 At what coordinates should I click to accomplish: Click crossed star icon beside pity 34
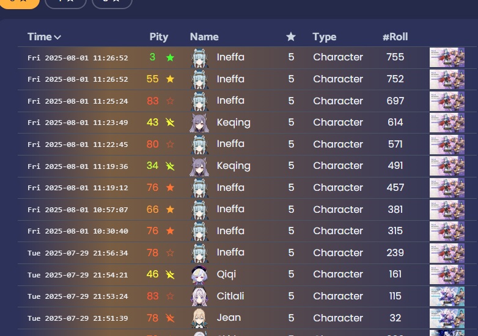click(x=170, y=166)
